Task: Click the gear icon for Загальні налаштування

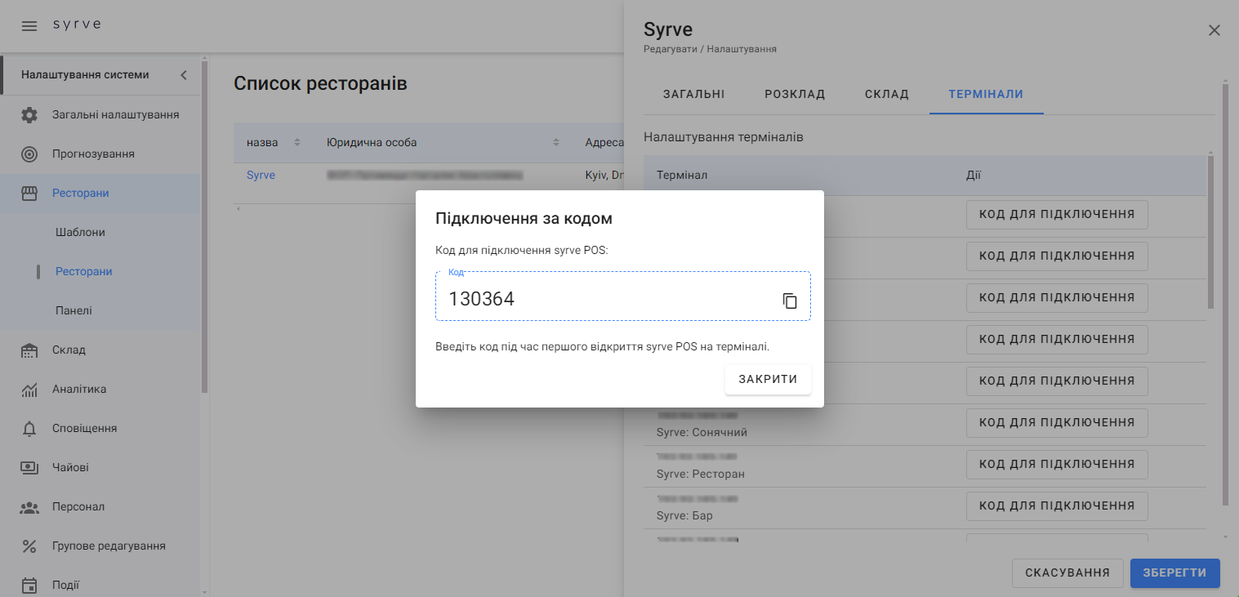Action: pyautogui.click(x=29, y=115)
